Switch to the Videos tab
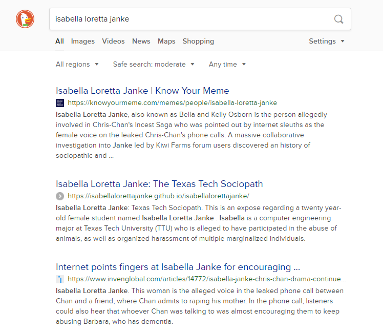Image resolution: width=383 pixels, height=332 pixels. (x=113, y=41)
